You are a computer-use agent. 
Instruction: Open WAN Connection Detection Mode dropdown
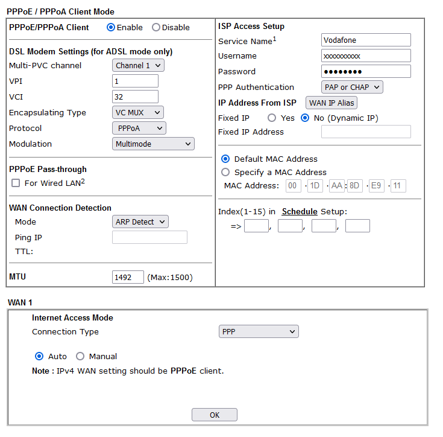140,222
